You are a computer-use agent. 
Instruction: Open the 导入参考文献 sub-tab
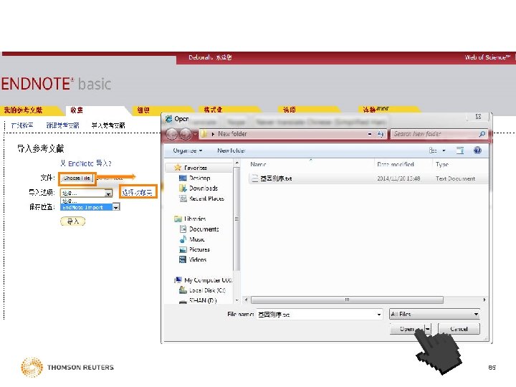coord(108,125)
